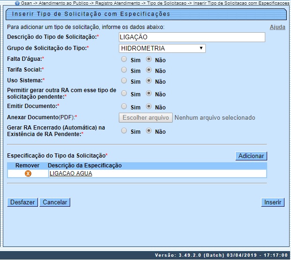The image size is (291, 260).
Task: Select Sim for Gerar RA Encerrado
Action: pyautogui.click(x=124, y=131)
